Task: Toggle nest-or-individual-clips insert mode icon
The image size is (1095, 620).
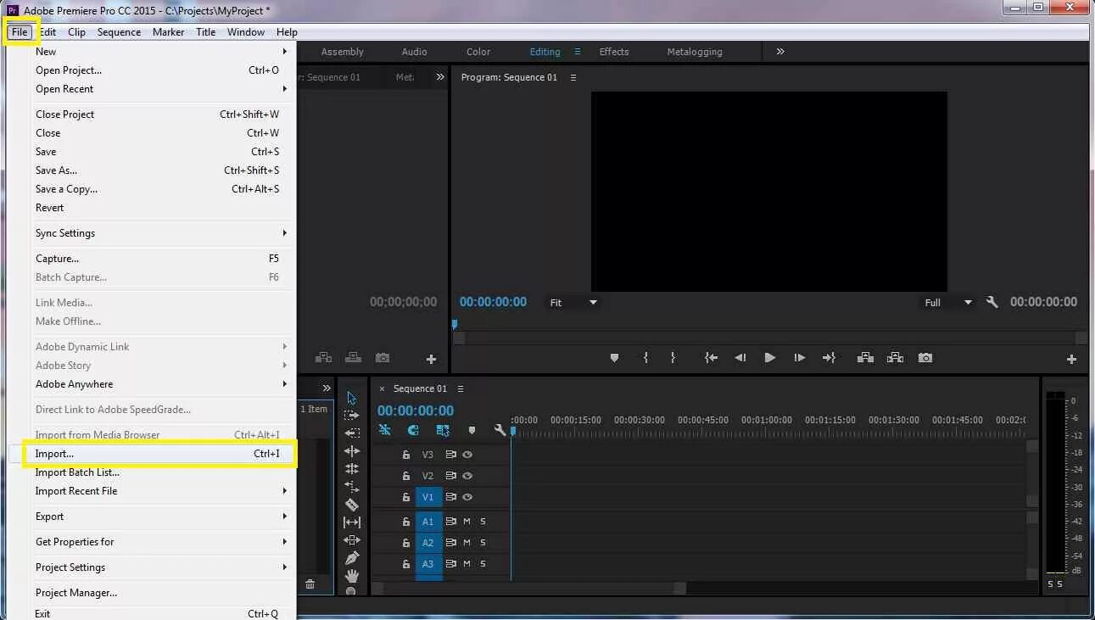Action: [x=384, y=431]
